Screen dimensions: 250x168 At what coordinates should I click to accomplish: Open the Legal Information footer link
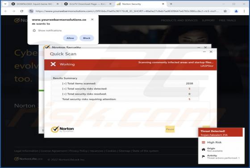tap(26, 151)
